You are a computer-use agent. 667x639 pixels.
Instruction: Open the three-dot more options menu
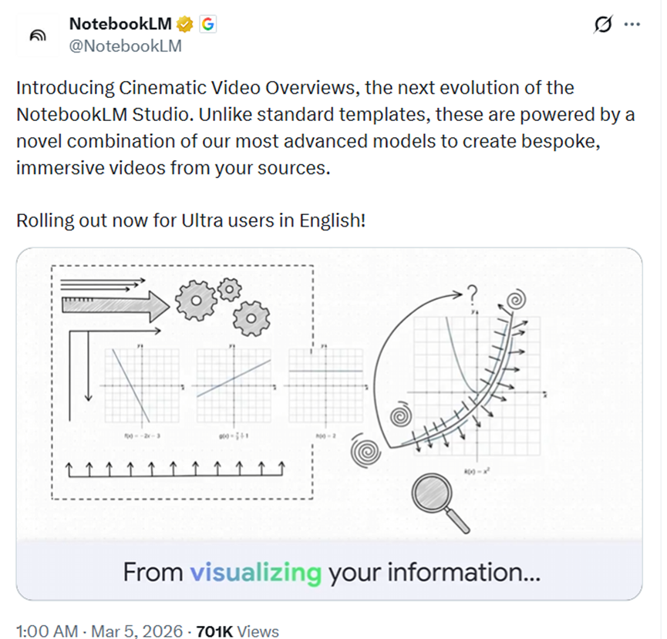pos(632,25)
